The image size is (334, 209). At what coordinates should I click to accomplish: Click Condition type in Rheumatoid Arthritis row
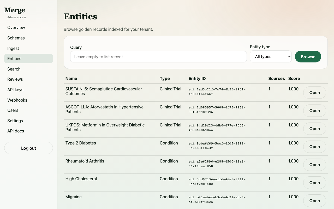(169, 161)
